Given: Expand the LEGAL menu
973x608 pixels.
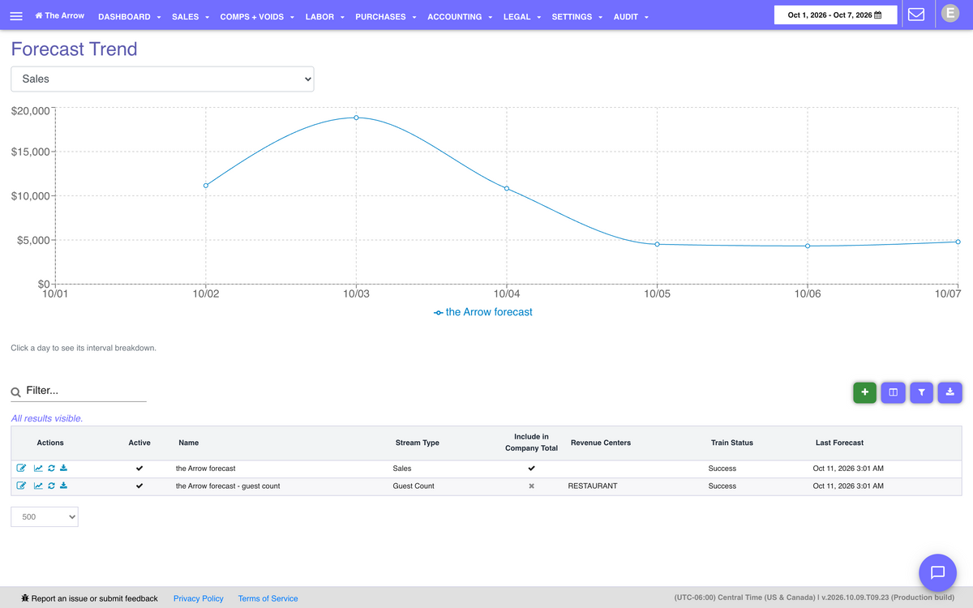Looking at the screenshot, I should coord(522,16).
